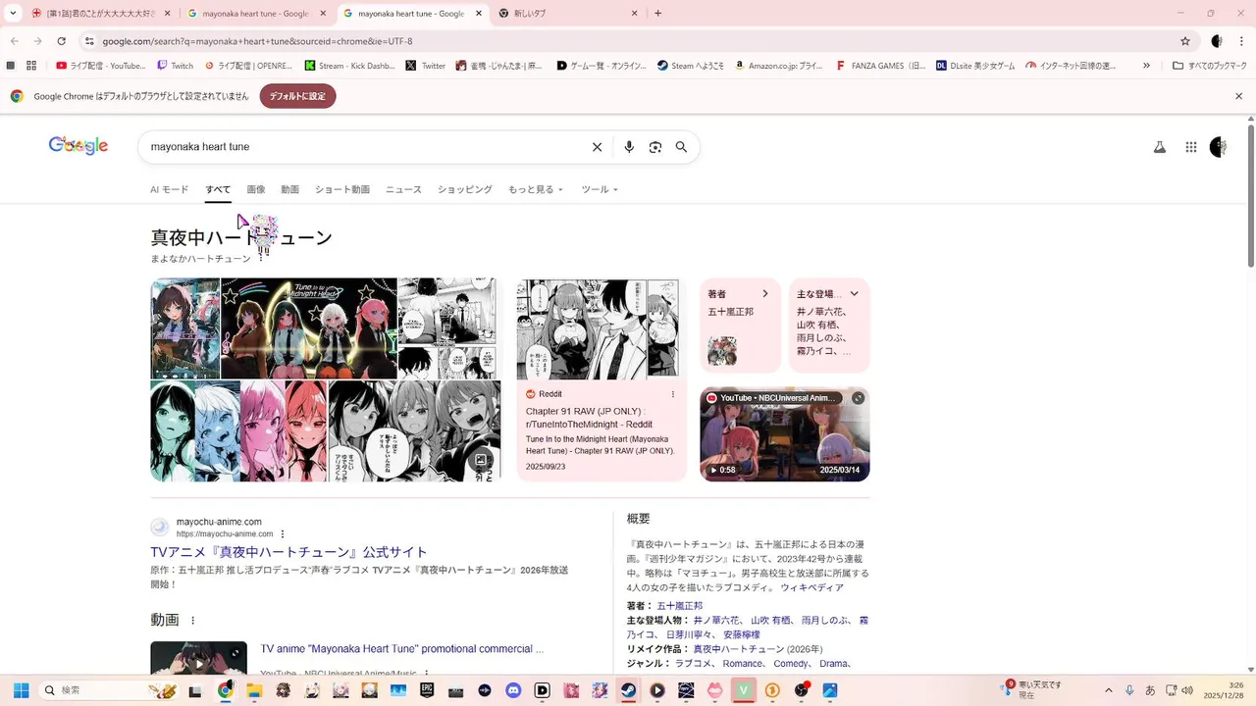Bookmark this page with the star icon
The image size is (1256, 706).
point(1185,41)
